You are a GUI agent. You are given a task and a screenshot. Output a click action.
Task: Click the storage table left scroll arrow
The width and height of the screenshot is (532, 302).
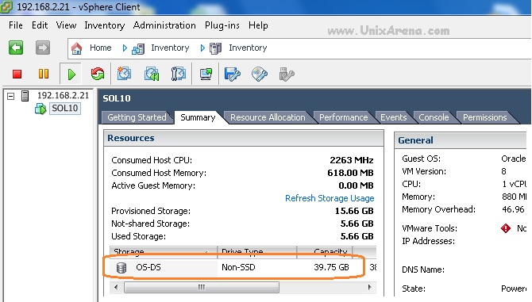(117, 288)
